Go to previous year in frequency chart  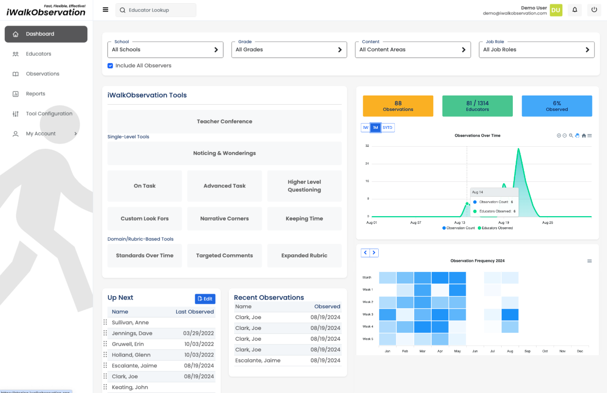point(365,252)
